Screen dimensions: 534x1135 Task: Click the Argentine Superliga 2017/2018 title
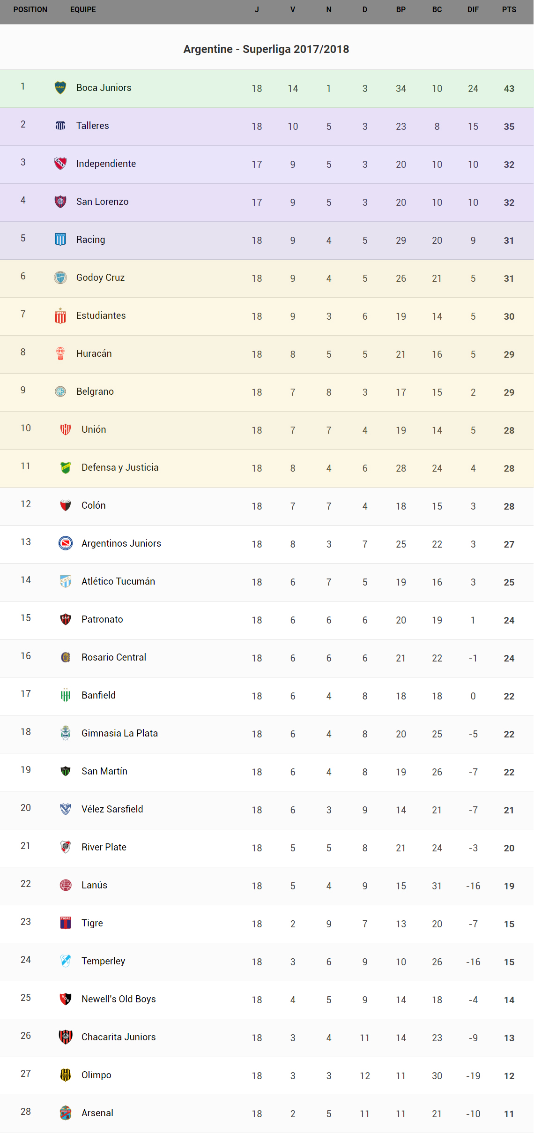[266, 49]
